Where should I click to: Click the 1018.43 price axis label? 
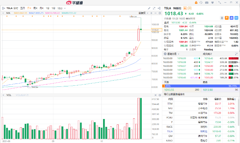(x=156, y=30)
